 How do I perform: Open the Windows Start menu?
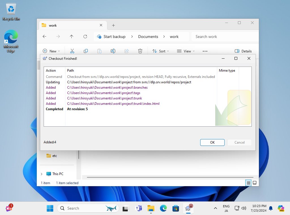(x=50, y=208)
